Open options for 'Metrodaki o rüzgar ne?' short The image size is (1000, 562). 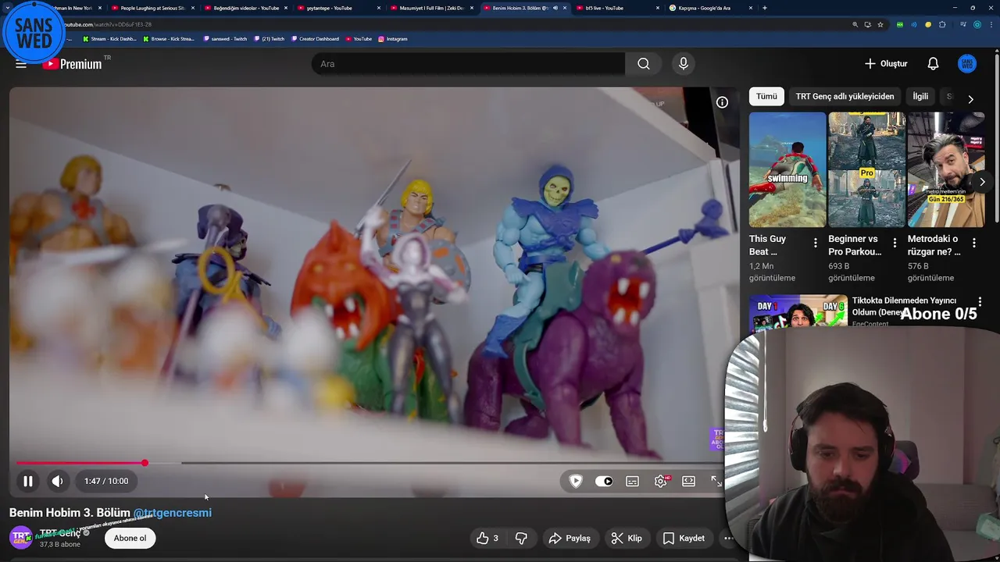[x=973, y=243]
